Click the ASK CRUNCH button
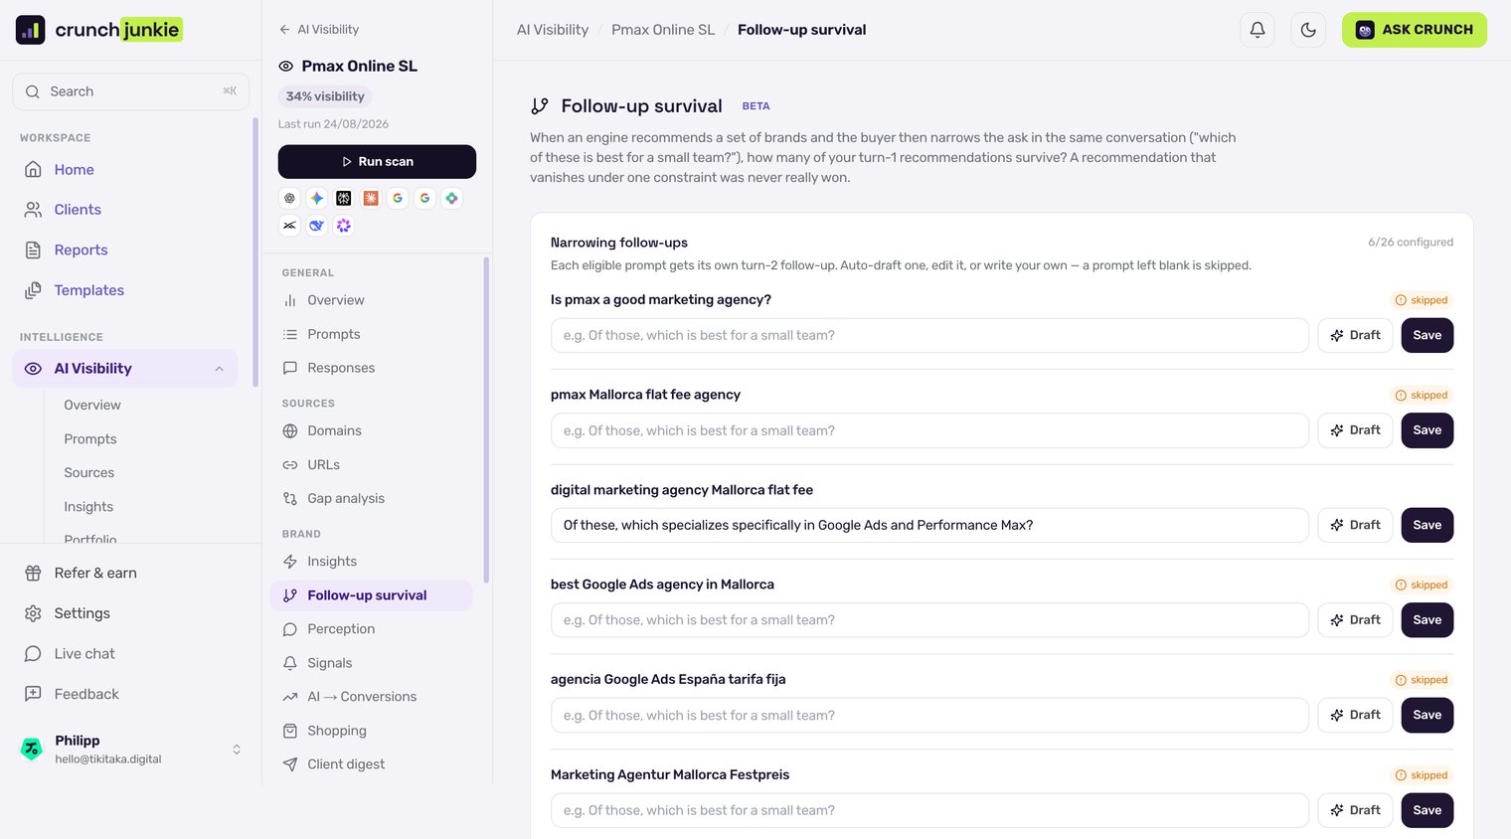The image size is (1511, 839). pyautogui.click(x=1415, y=30)
